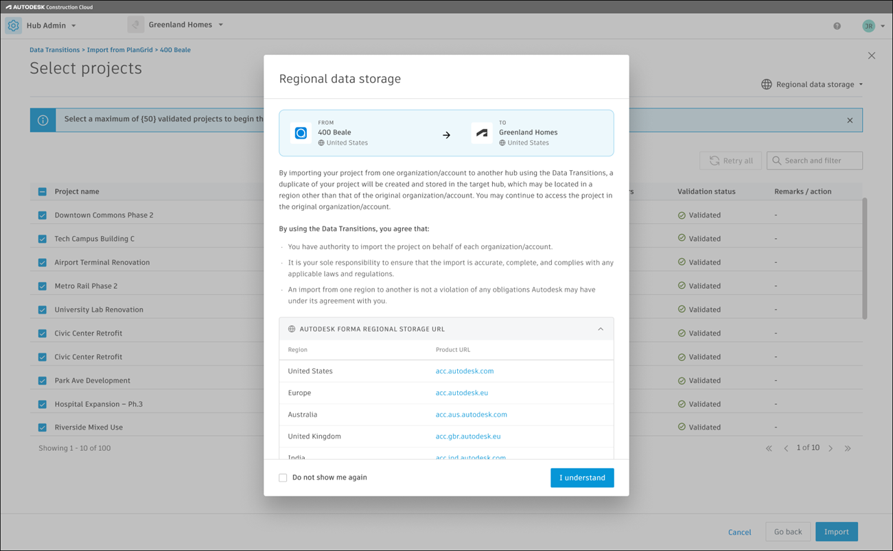
Task: Click the 400 Beale breadcrumb
Action: pos(175,50)
